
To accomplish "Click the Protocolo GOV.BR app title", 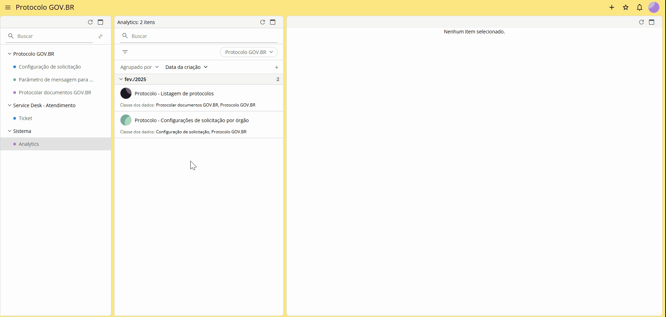I will 45,7.
